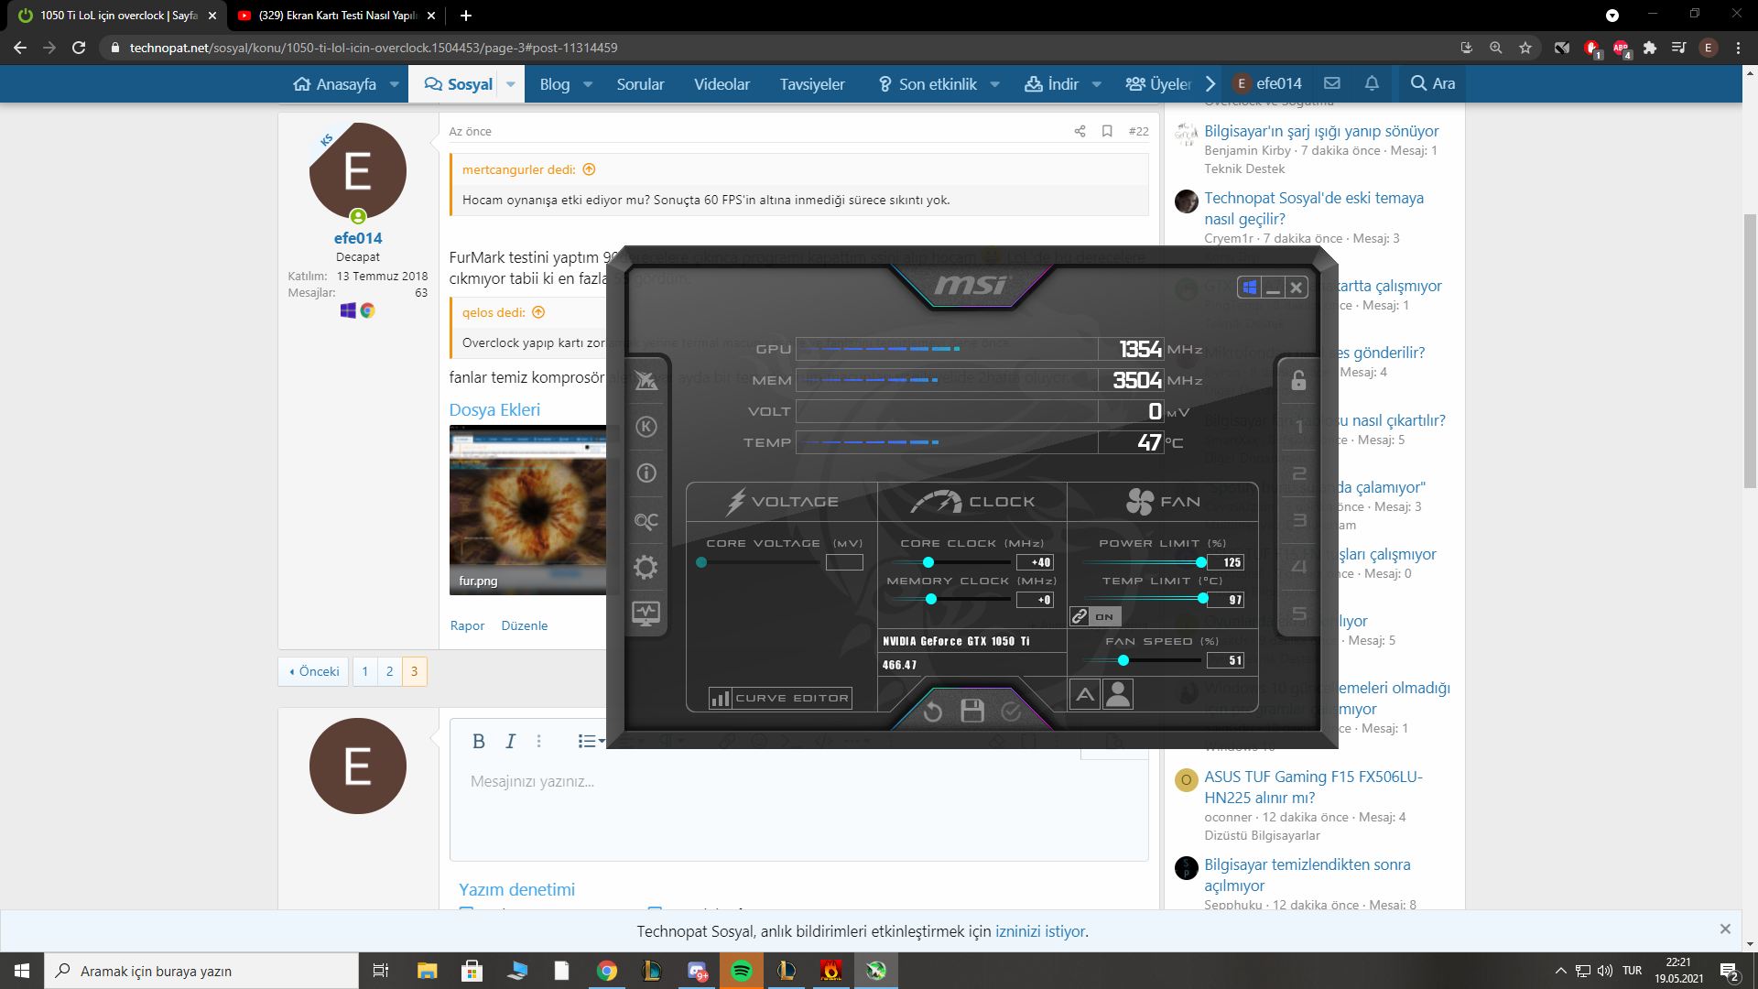
Task: Click the Düzenle link under the post
Action: (525, 625)
